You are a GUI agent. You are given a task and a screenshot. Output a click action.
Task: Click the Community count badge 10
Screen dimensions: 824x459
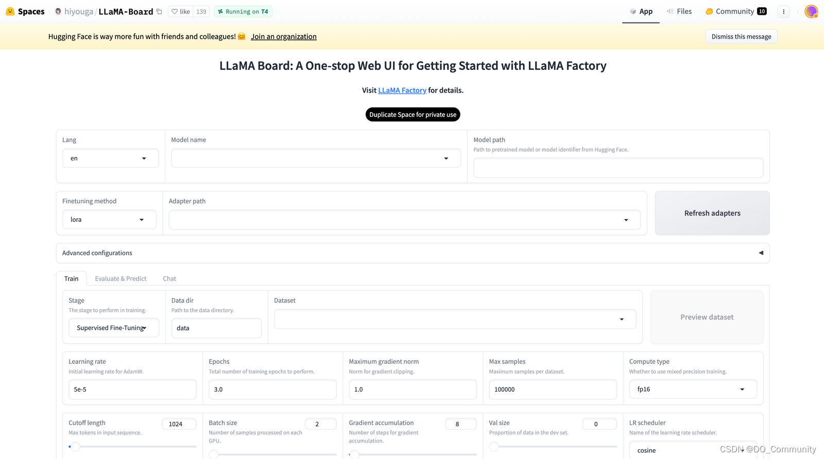point(762,11)
